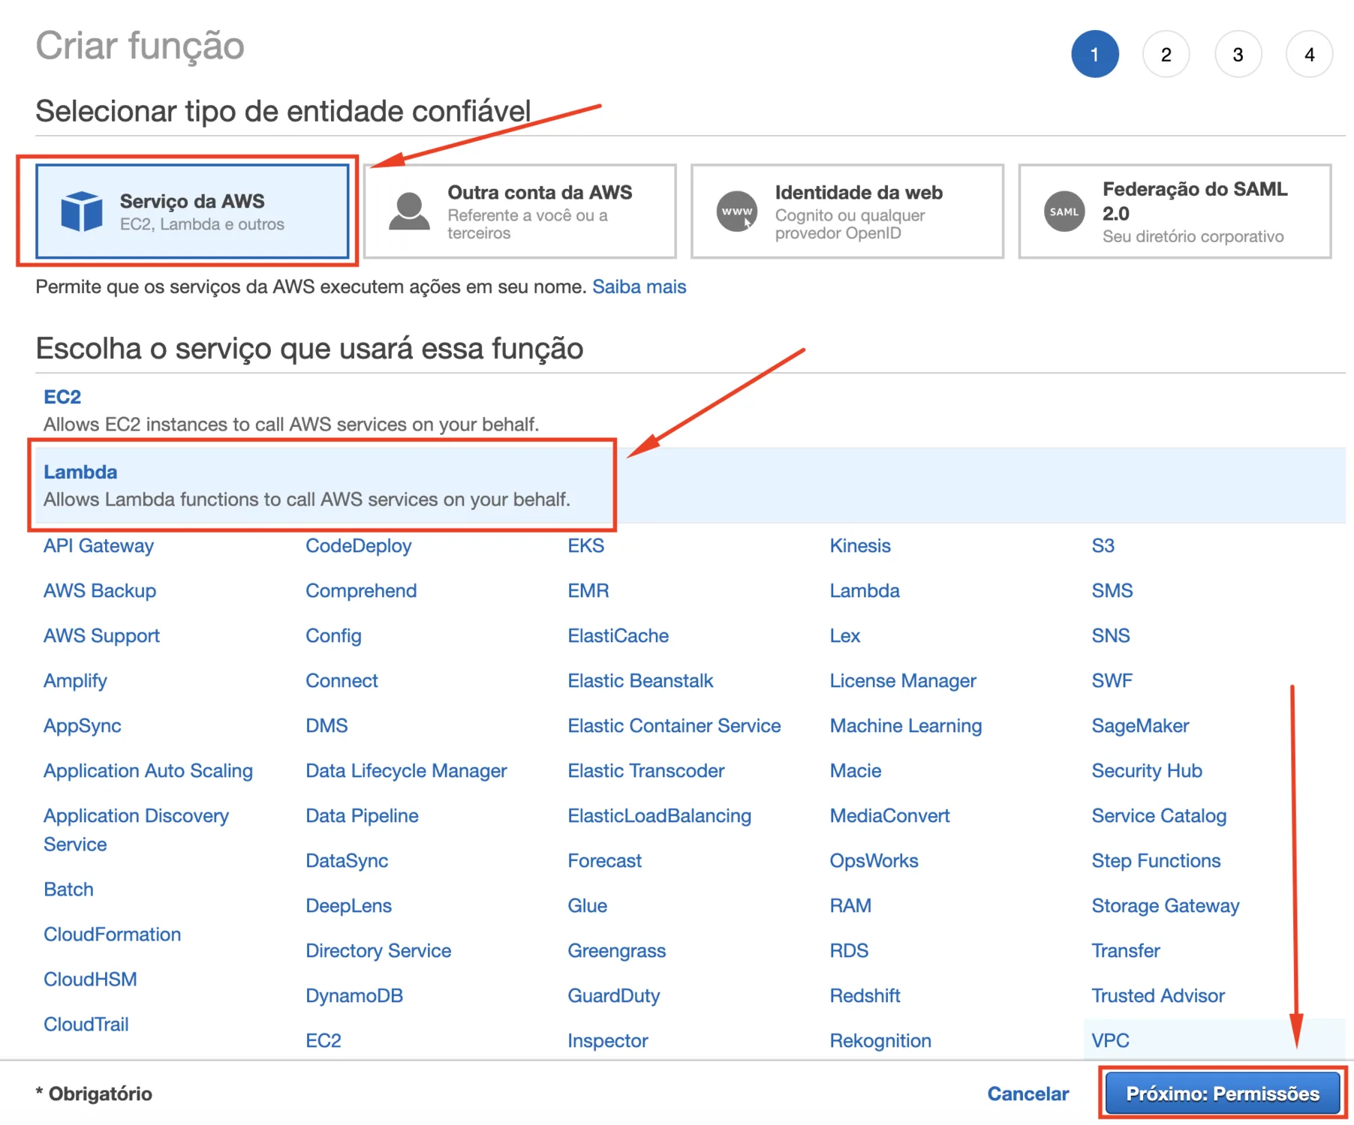Choose the Outra conta da AWS card
The width and height of the screenshot is (1354, 1125).
click(x=519, y=211)
